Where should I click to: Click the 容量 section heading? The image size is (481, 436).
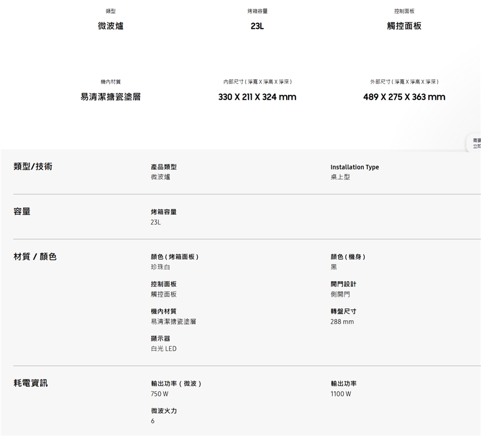(22, 211)
